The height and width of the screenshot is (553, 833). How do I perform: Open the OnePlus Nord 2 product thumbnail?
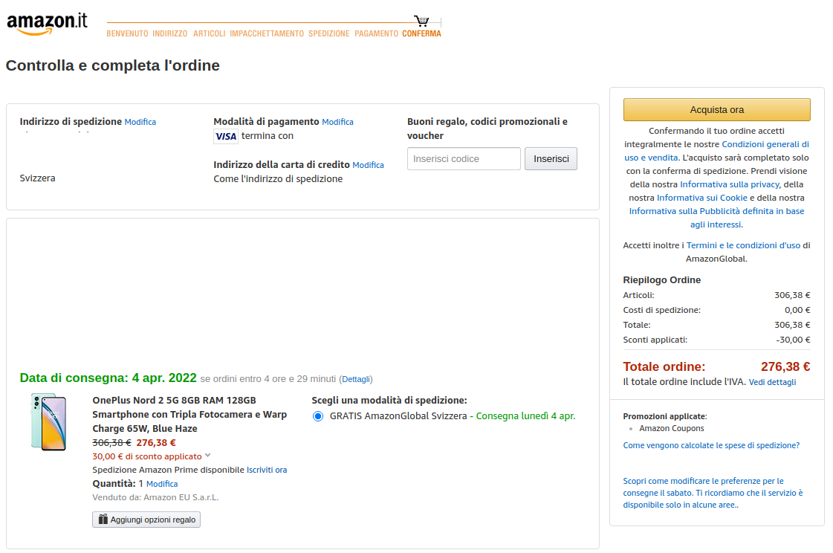(x=49, y=422)
